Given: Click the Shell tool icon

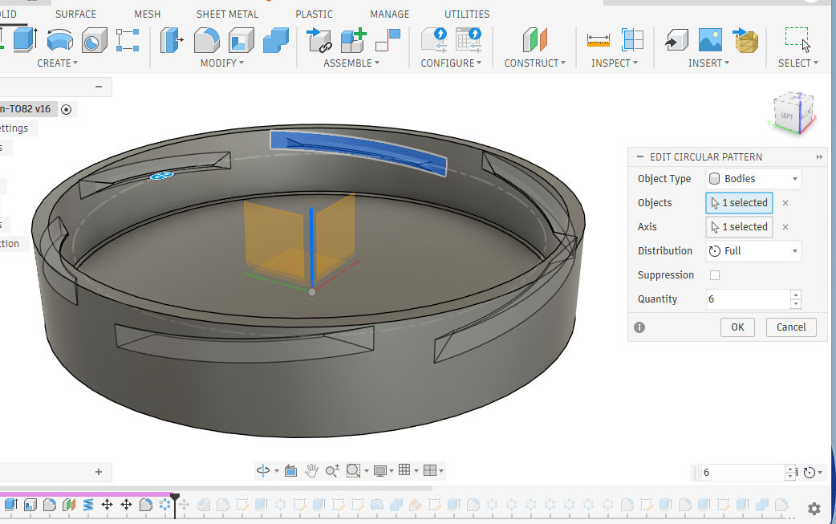Looking at the screenshot, I should tap(241, 39).
